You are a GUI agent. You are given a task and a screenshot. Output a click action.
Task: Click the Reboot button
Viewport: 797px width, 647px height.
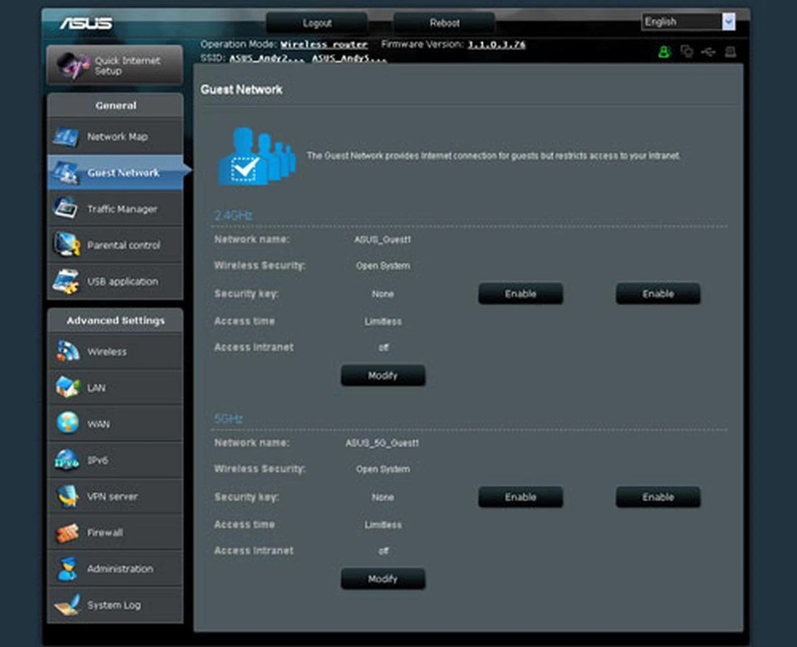coord(444,23)
